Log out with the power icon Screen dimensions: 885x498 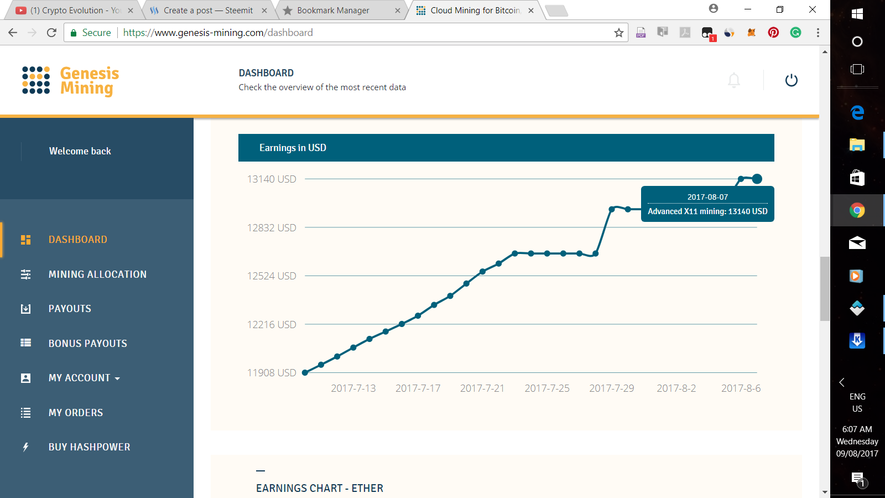pos(792,80)
